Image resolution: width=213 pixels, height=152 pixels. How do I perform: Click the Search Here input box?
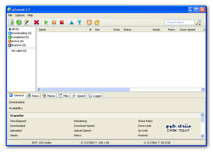coord(179,22)
